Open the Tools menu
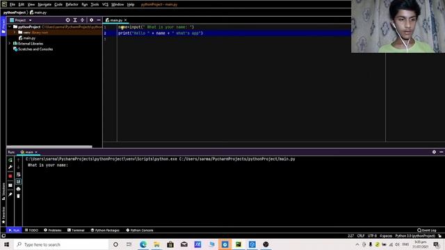Image resolution: width=445 pixels, height=250 pixels. (95, 5)
